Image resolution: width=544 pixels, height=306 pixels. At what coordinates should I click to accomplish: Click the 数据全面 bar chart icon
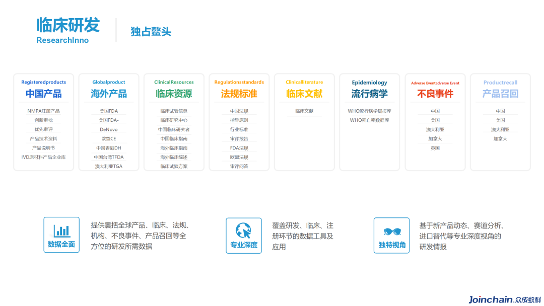(61, 235)
